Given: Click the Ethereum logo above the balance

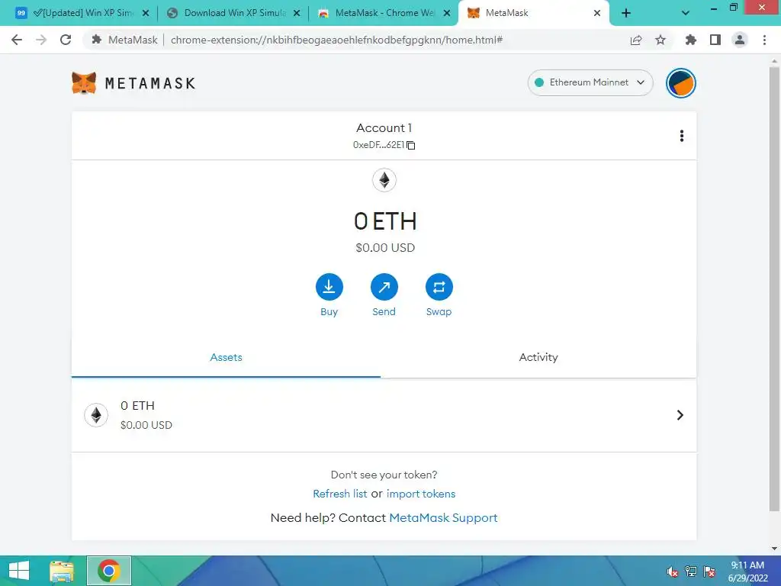Looking at the screenshot, I should coord(384,180).
